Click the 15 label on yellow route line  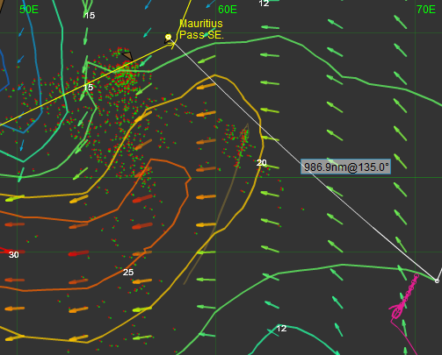(88, 88)
